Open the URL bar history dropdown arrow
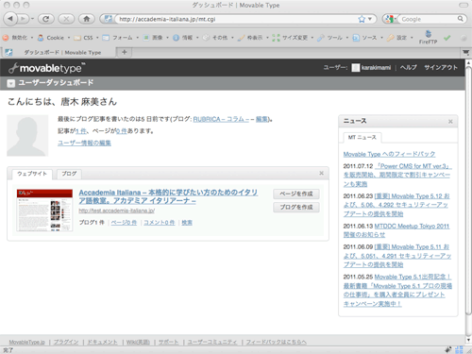This screenshot has height=354, width=472. 370,19
